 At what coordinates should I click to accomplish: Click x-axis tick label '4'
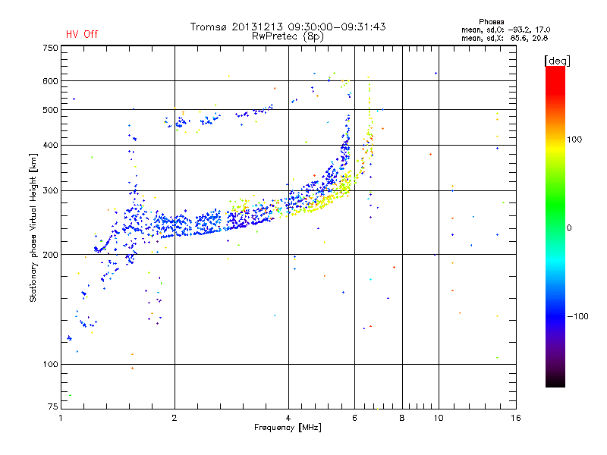pyautogui.click(x=288, y=418)
